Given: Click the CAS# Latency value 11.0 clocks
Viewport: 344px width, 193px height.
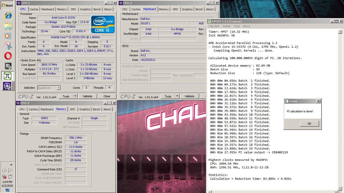Looking at the screenshot, I should 76,147.
